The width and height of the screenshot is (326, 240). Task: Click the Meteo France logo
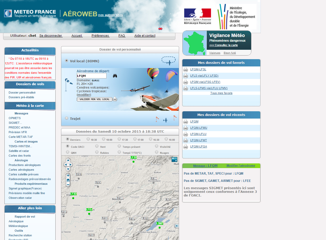click(30, 14)
